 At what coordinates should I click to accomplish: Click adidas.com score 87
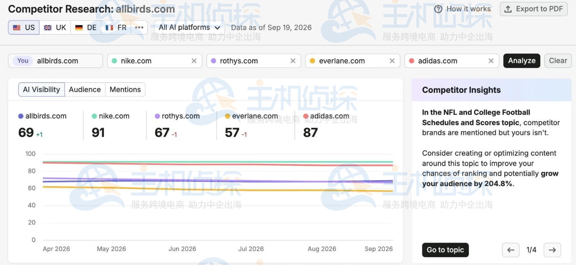coord(310,132)
